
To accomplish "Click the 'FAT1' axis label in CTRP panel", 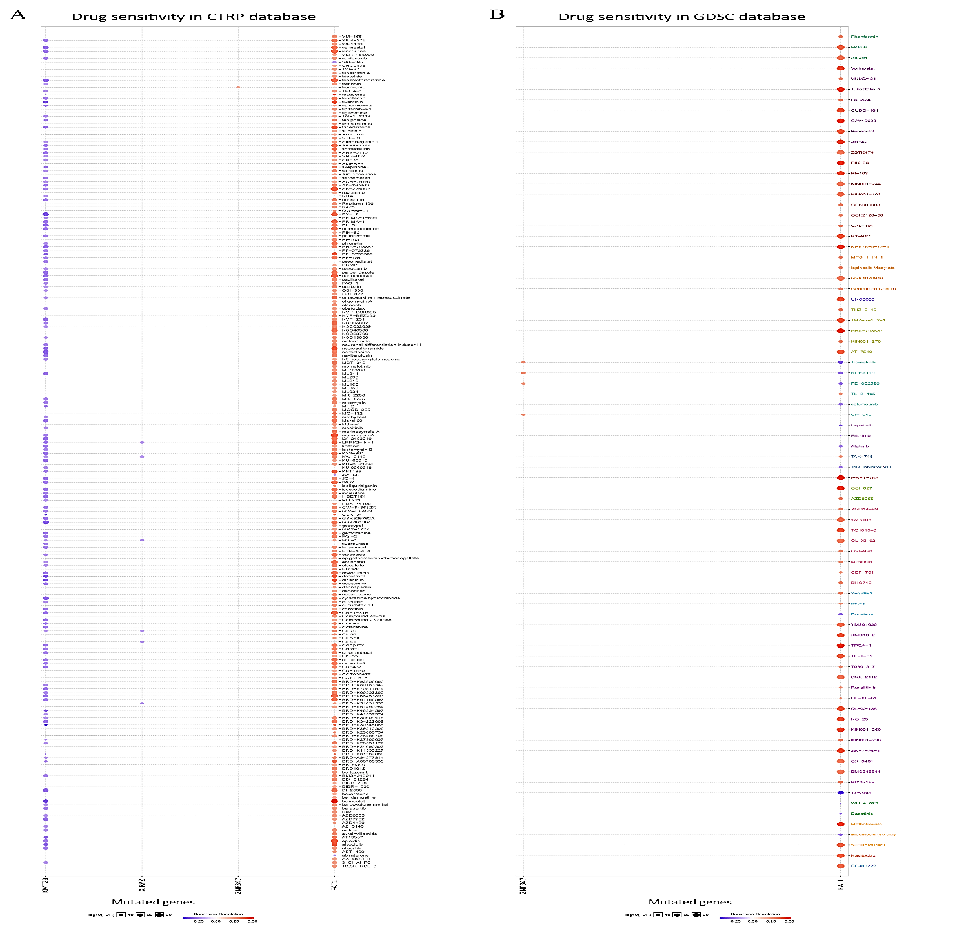I will coord(335,884).
